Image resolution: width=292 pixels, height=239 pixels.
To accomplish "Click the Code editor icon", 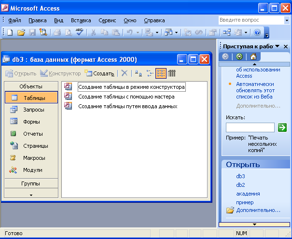I will tap(188, 32).
